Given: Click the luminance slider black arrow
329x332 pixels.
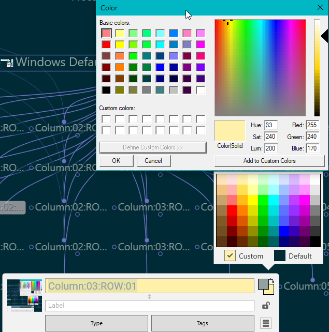Looking at the screenshot, I should pos(324,36).
